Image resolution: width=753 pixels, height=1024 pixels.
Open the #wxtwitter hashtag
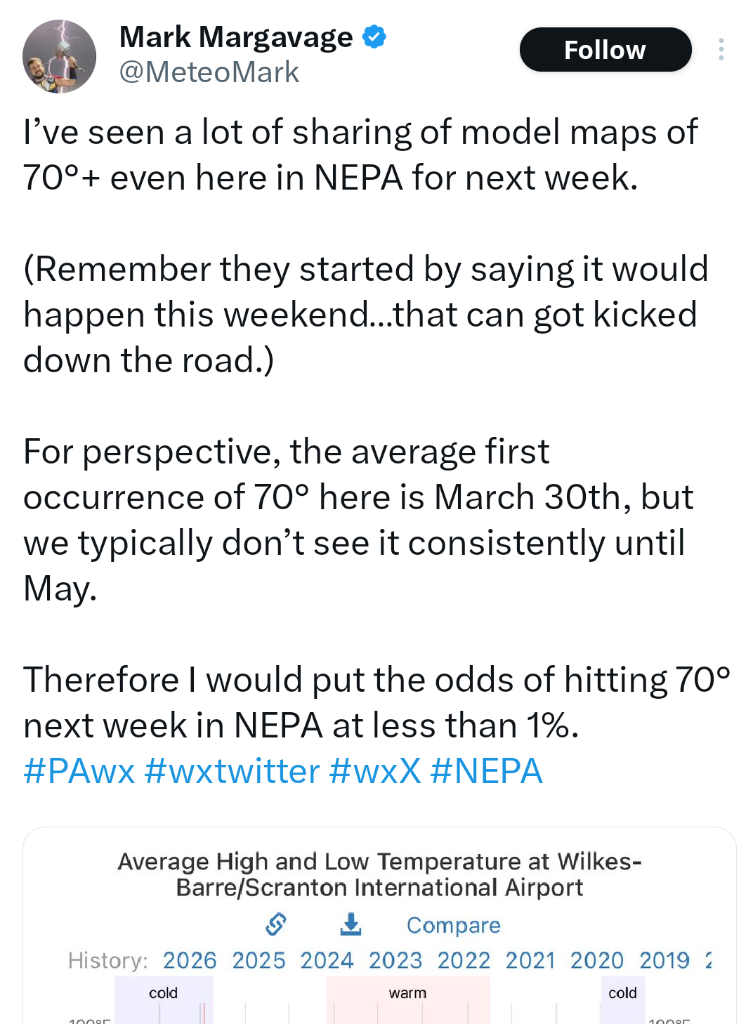pyautogui.click(x=232, y=771)
